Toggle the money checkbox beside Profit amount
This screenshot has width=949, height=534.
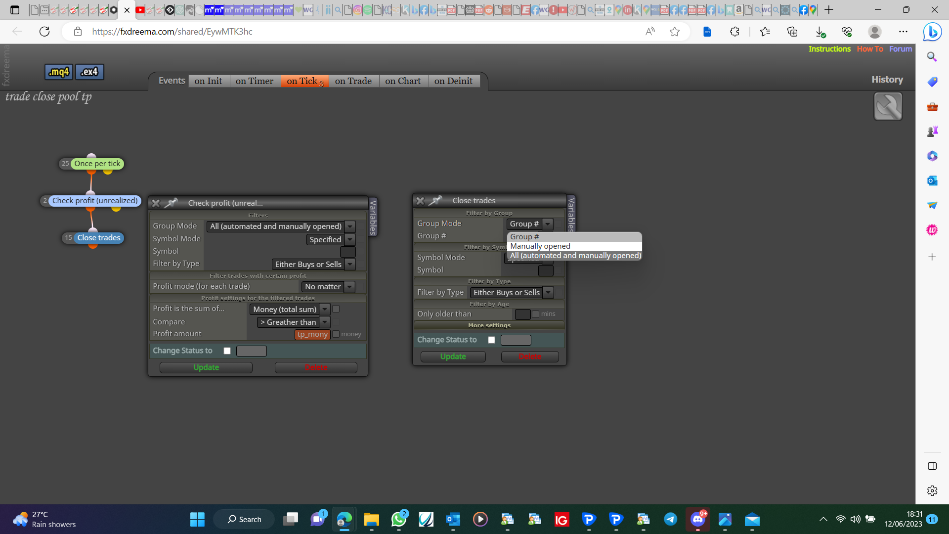[336, 334]
